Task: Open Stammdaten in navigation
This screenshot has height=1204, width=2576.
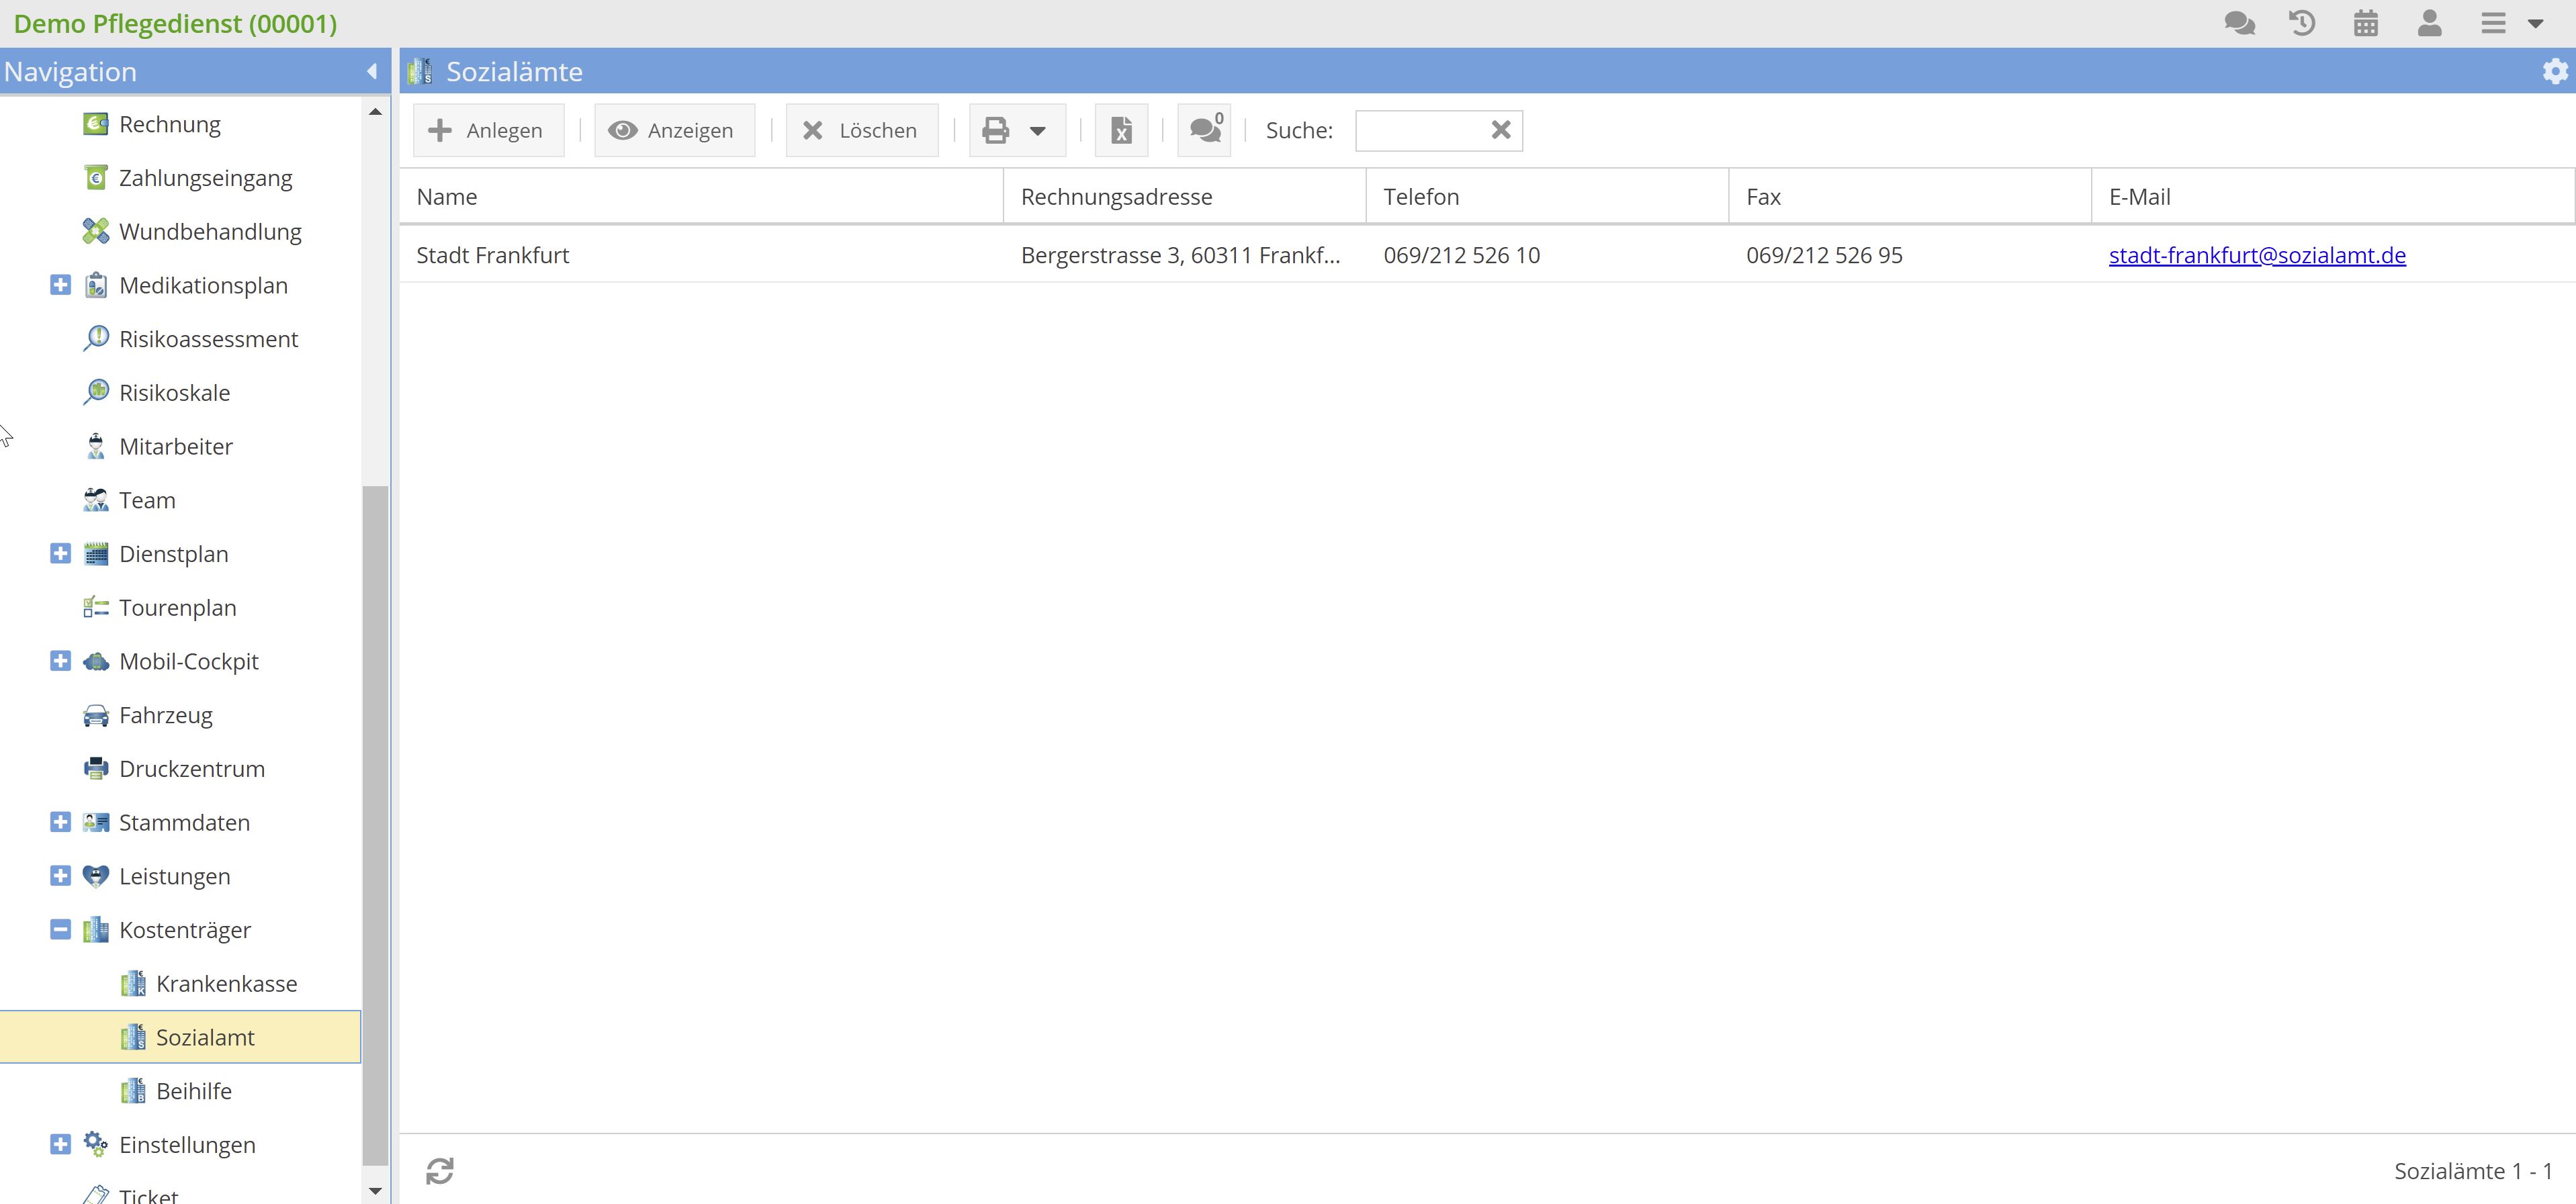Action: click(184, 822)
